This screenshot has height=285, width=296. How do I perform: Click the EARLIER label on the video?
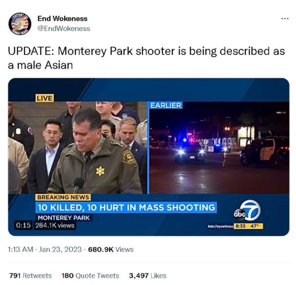click(x=166, y=106)
